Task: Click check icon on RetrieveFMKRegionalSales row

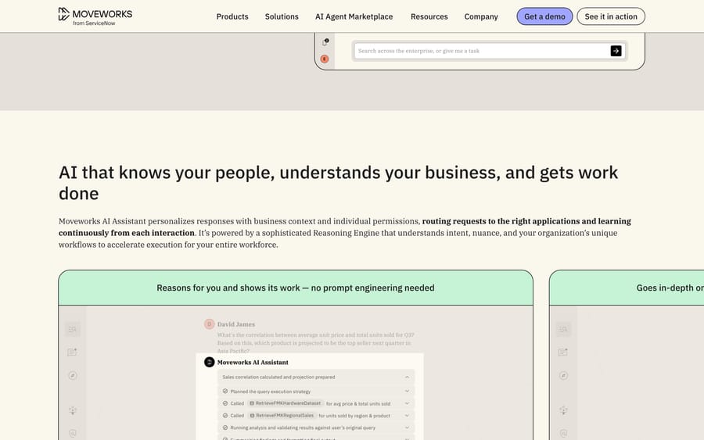Action: point(225,415)
